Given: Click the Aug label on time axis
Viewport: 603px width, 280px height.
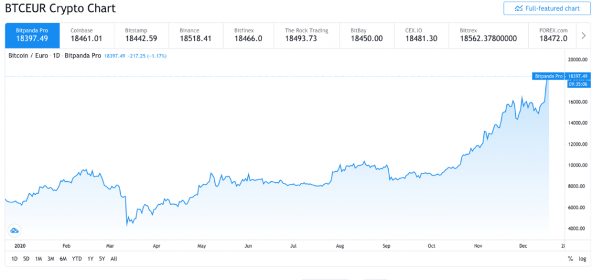Looking at the screenshot, I should (x=340, y=245).
